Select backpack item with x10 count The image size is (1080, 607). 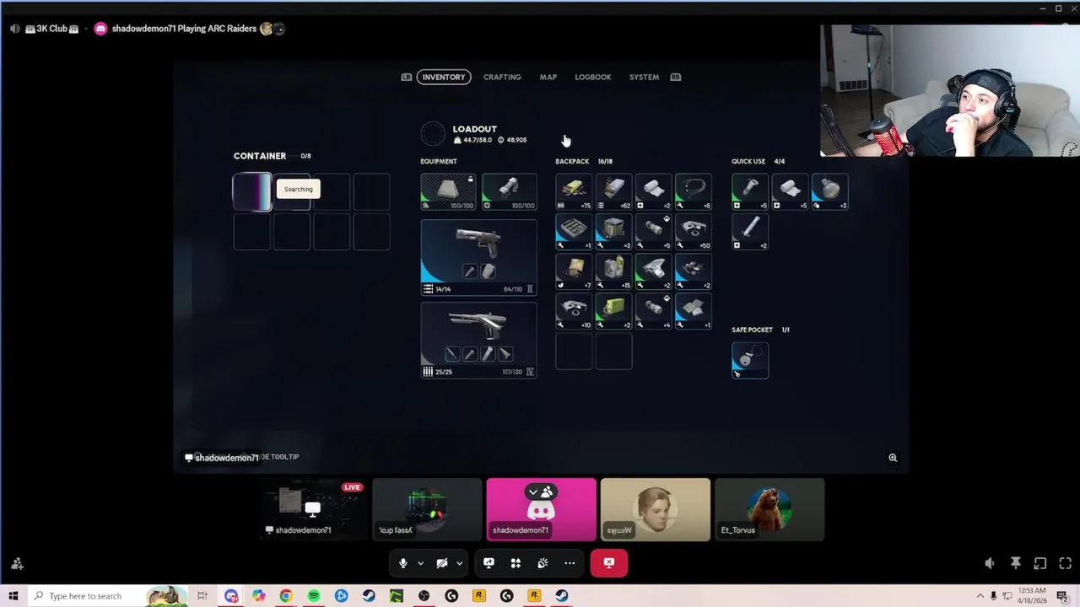(574, 311)
